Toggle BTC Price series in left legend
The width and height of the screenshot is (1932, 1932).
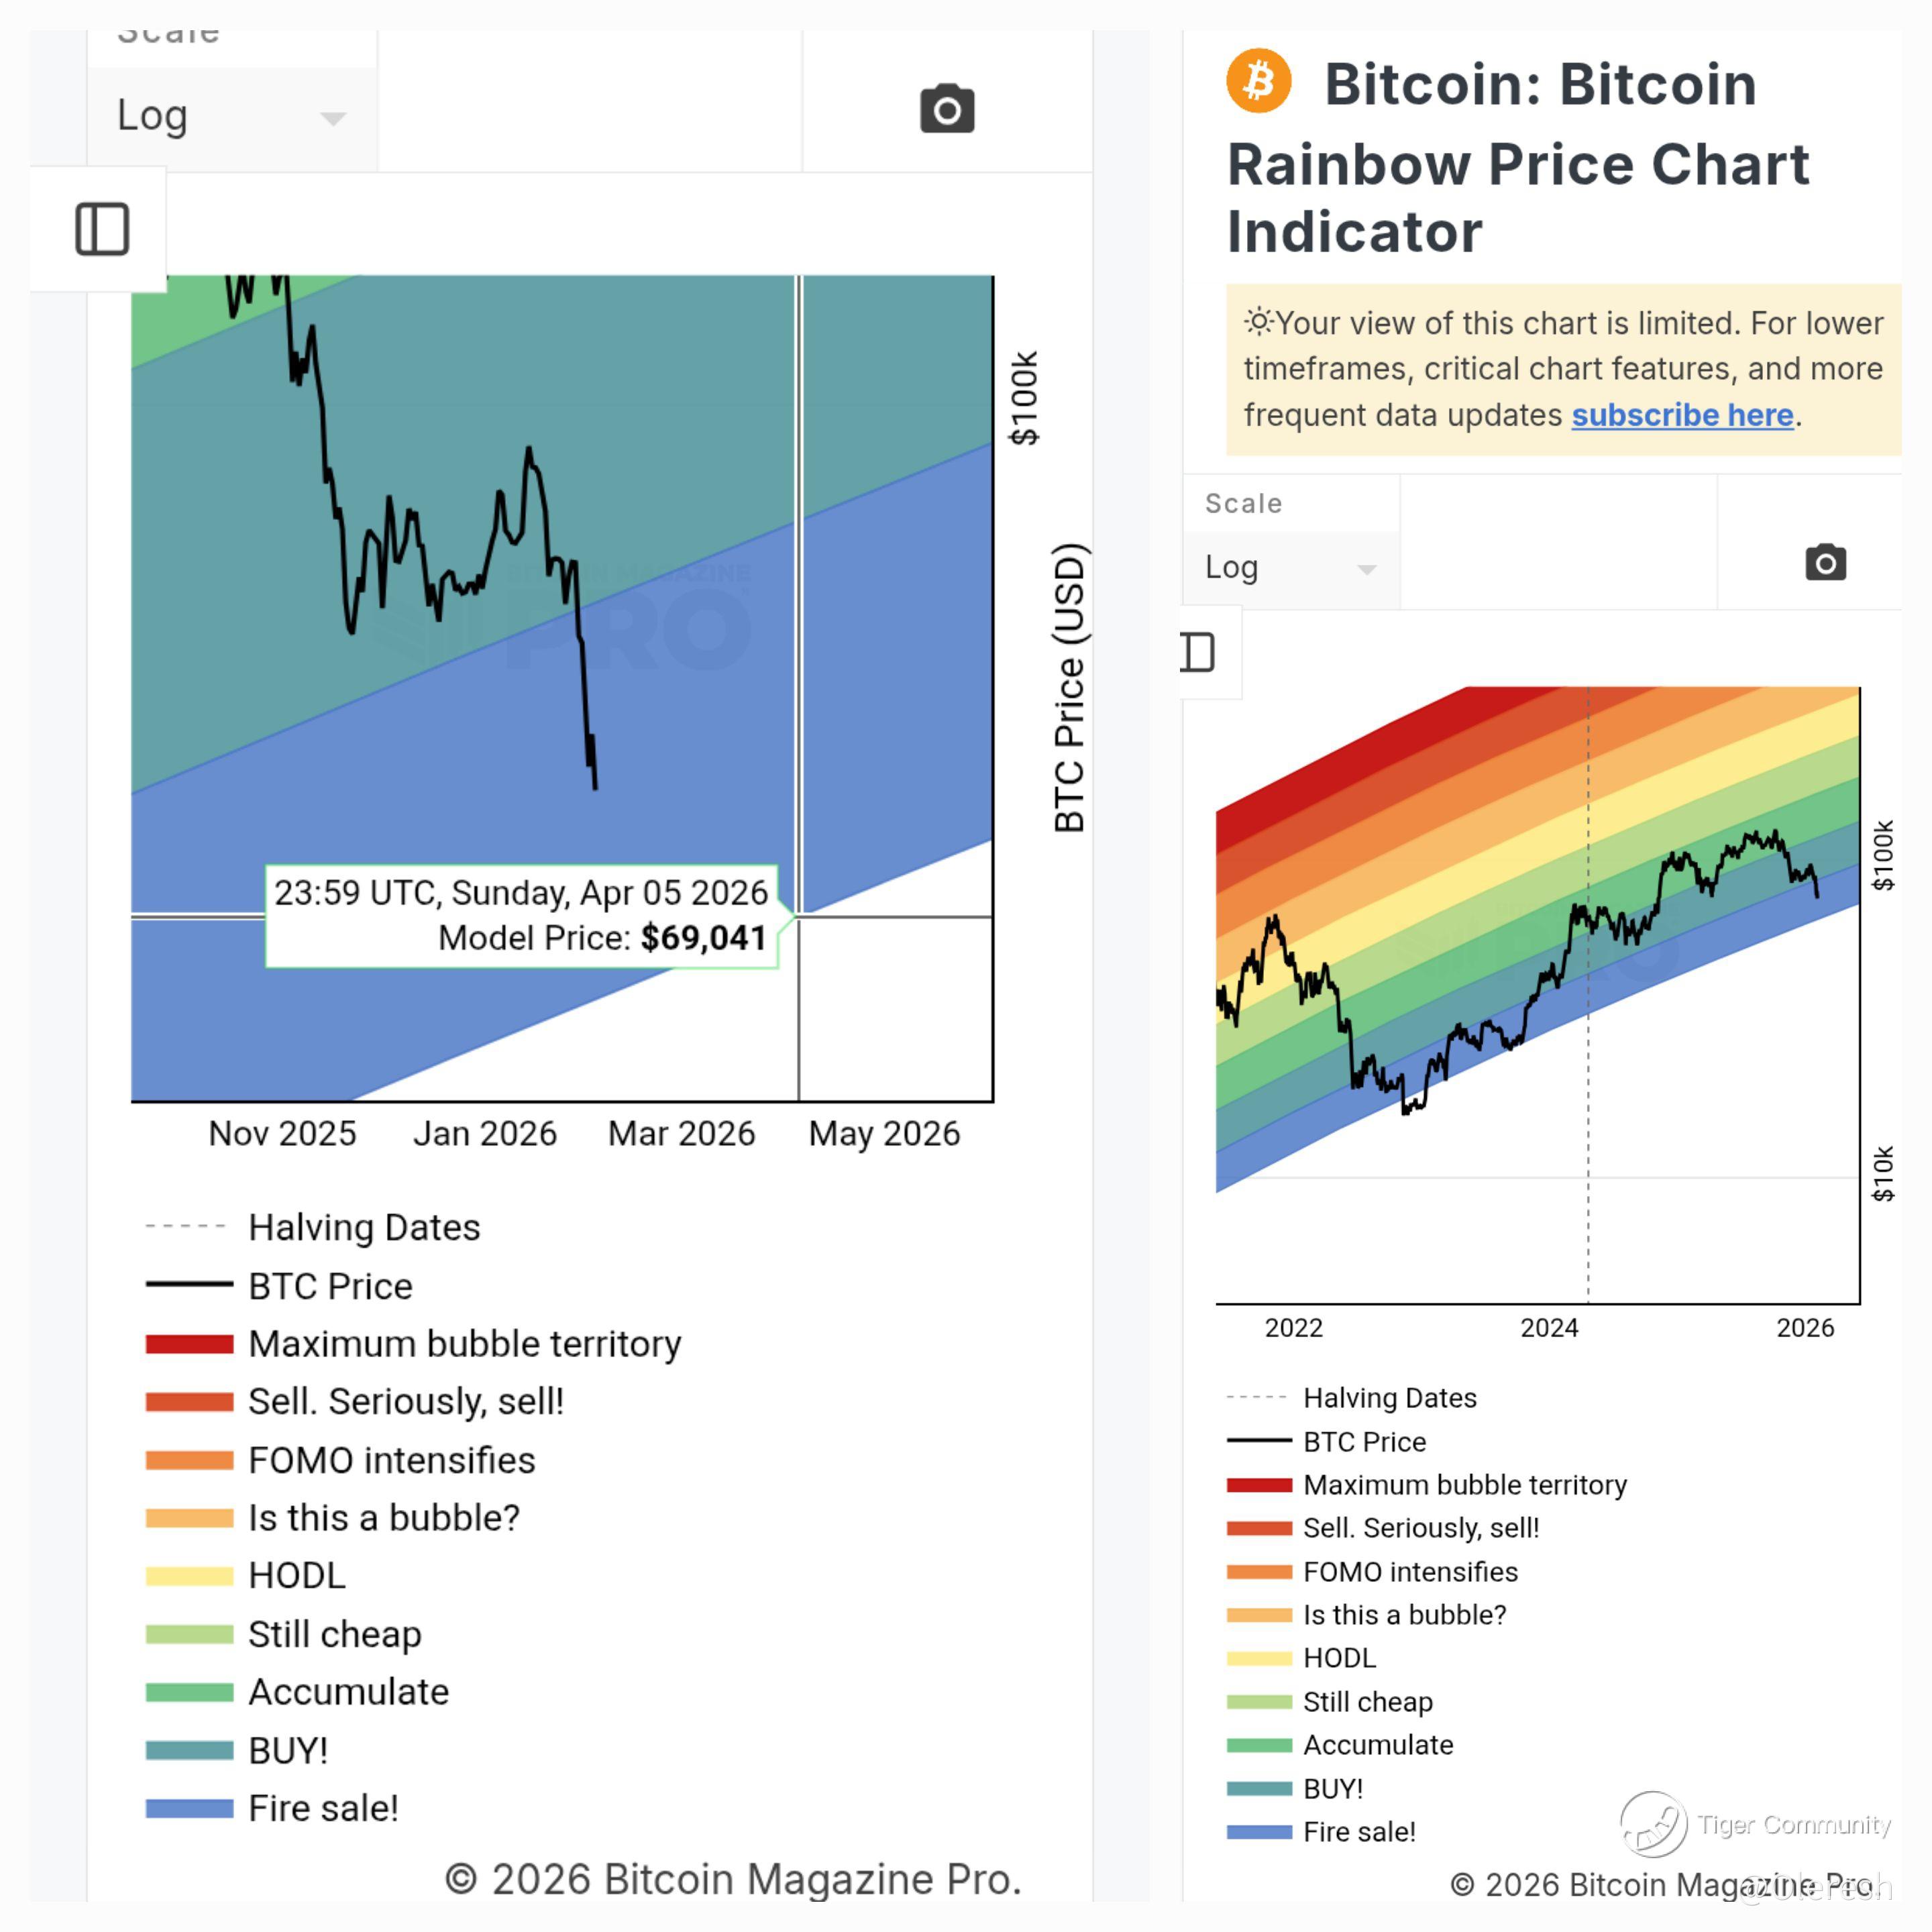(x=329, y=1286)
